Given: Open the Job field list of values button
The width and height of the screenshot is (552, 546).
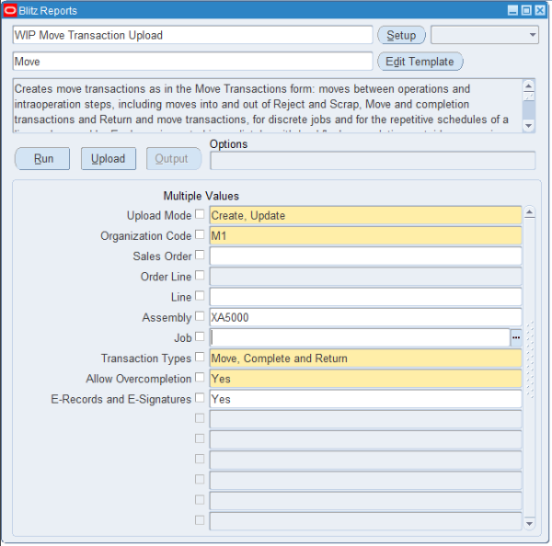Looking at the screenshot, I should point(516,337).
